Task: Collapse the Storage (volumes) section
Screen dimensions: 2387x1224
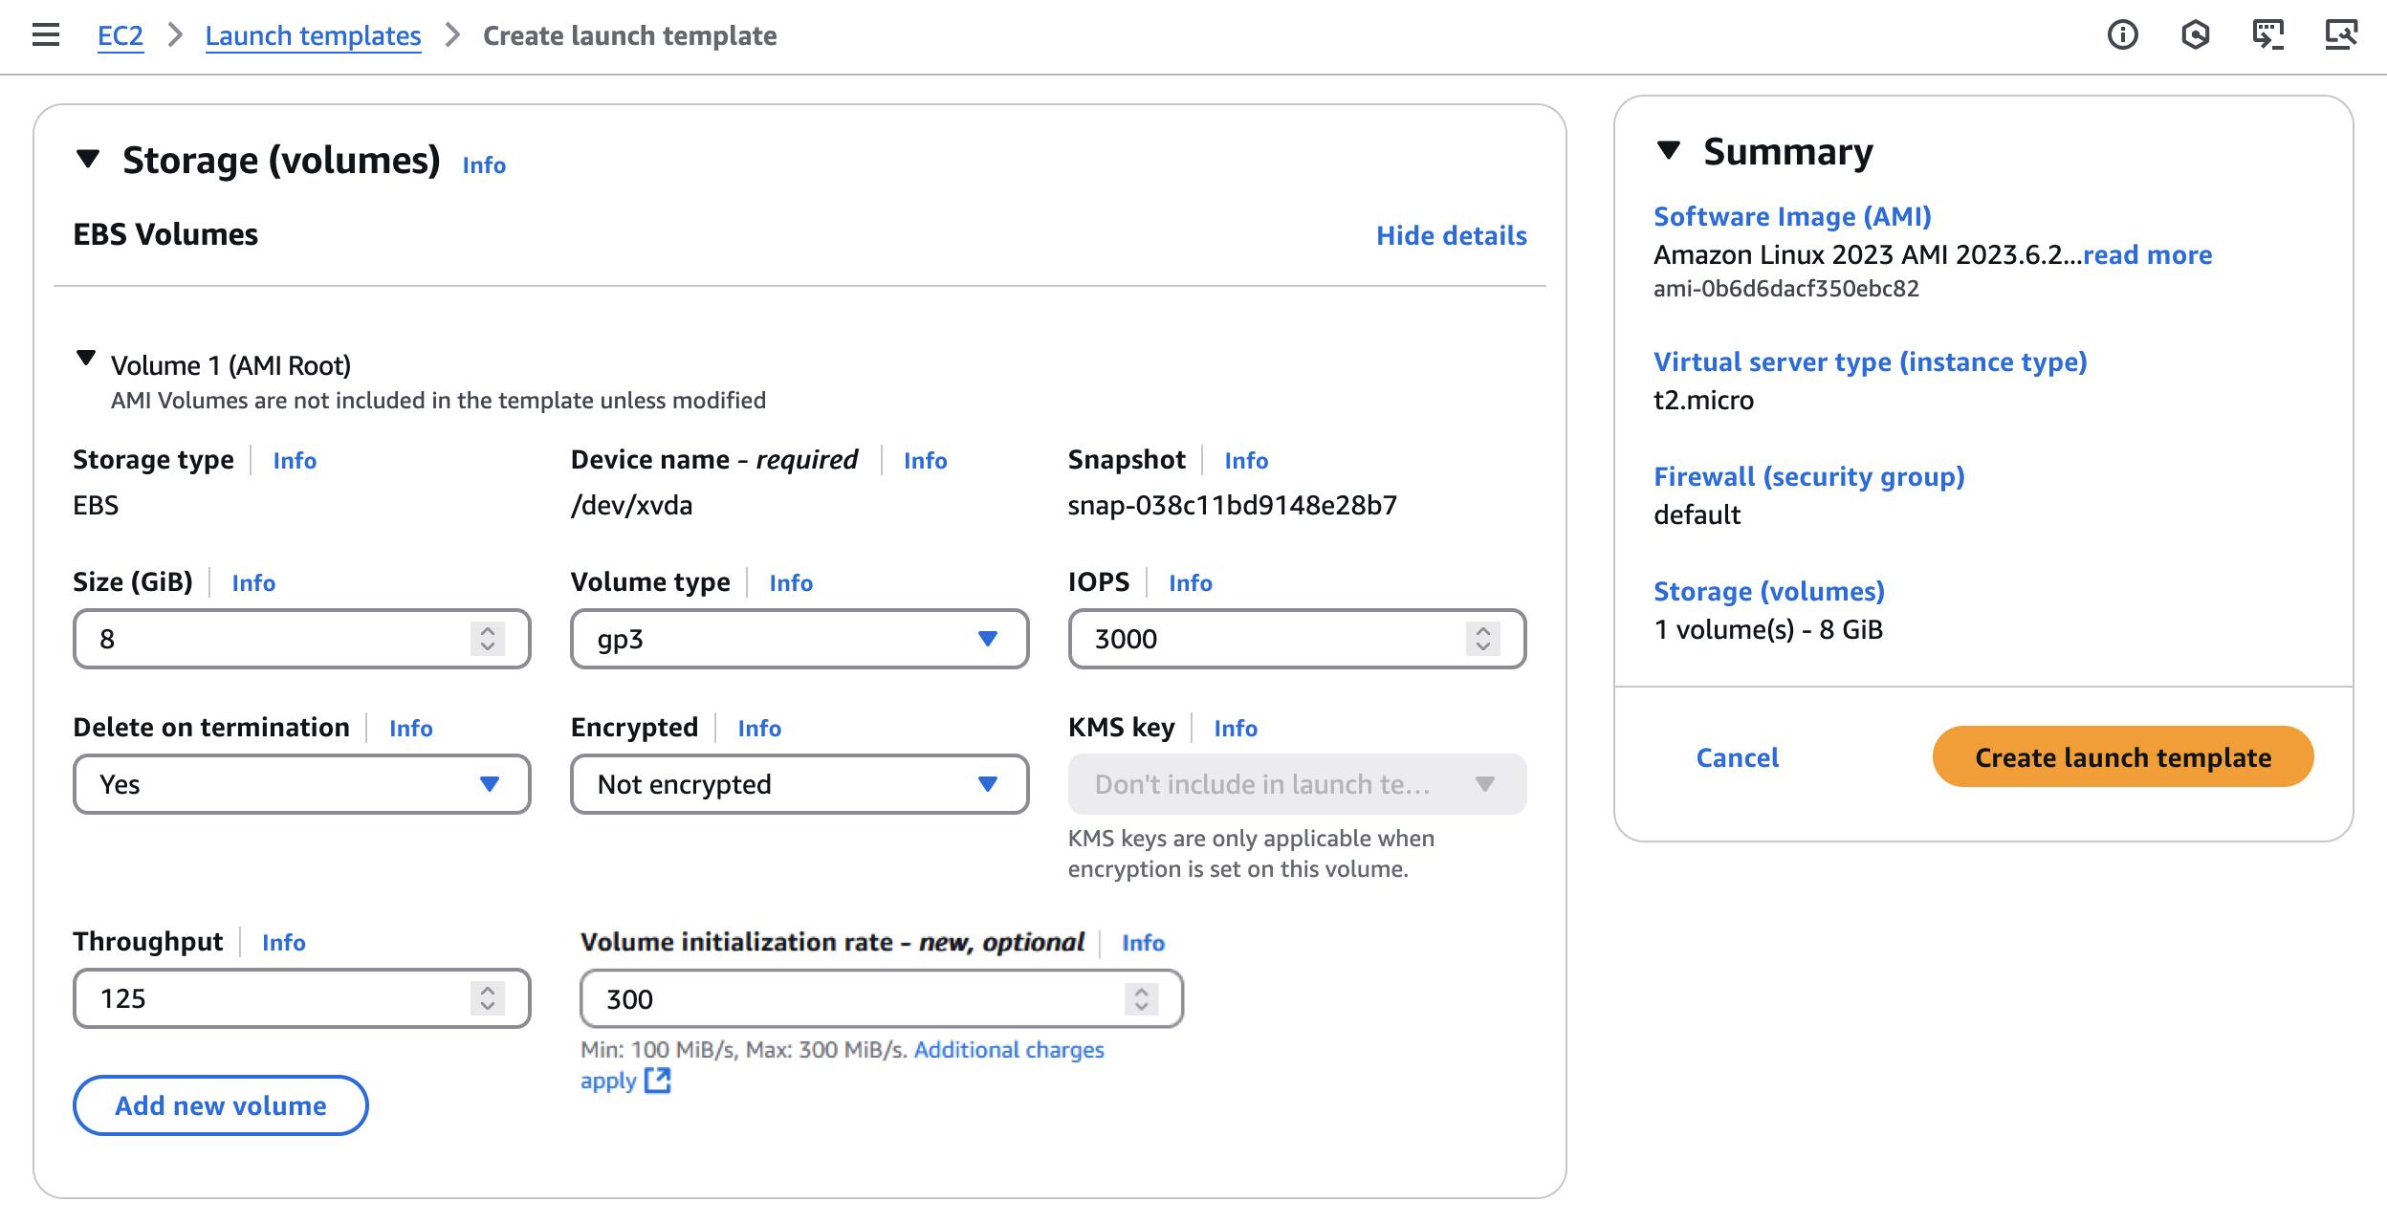Action: tap(89, 159)
